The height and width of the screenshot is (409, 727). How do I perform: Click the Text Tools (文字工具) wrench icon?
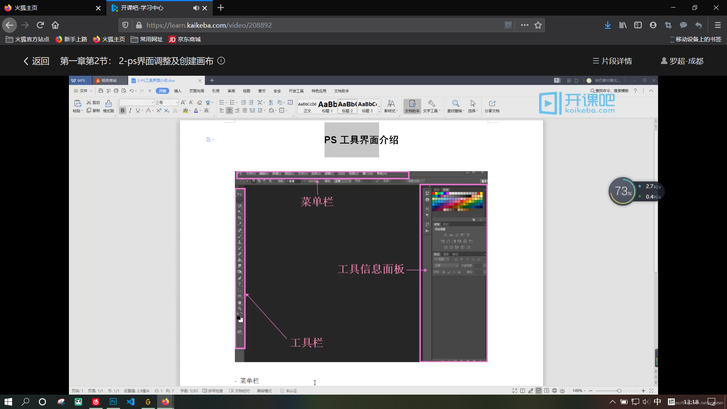coord(431,103)
